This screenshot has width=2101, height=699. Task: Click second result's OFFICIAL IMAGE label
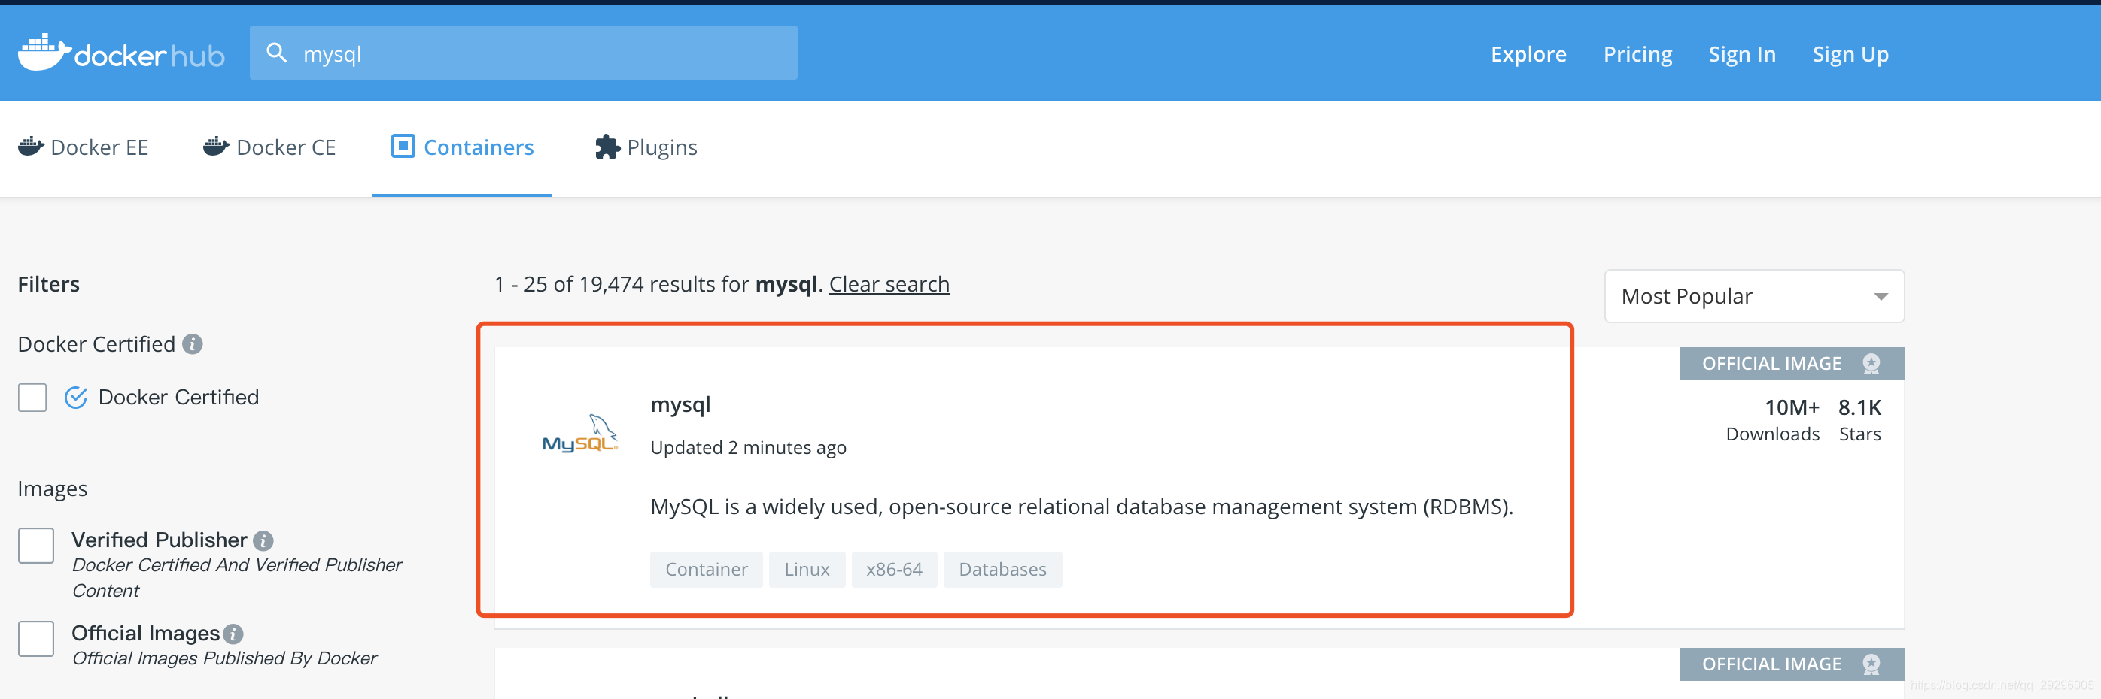[1771, 664]
